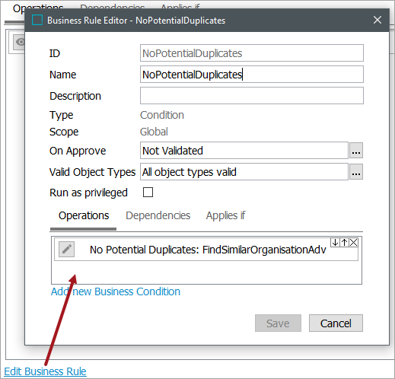Enable the Run as privileged checkbox
The height and width of the screenshot is (379, 395).
pyautogui.click(x=148, y=193)
